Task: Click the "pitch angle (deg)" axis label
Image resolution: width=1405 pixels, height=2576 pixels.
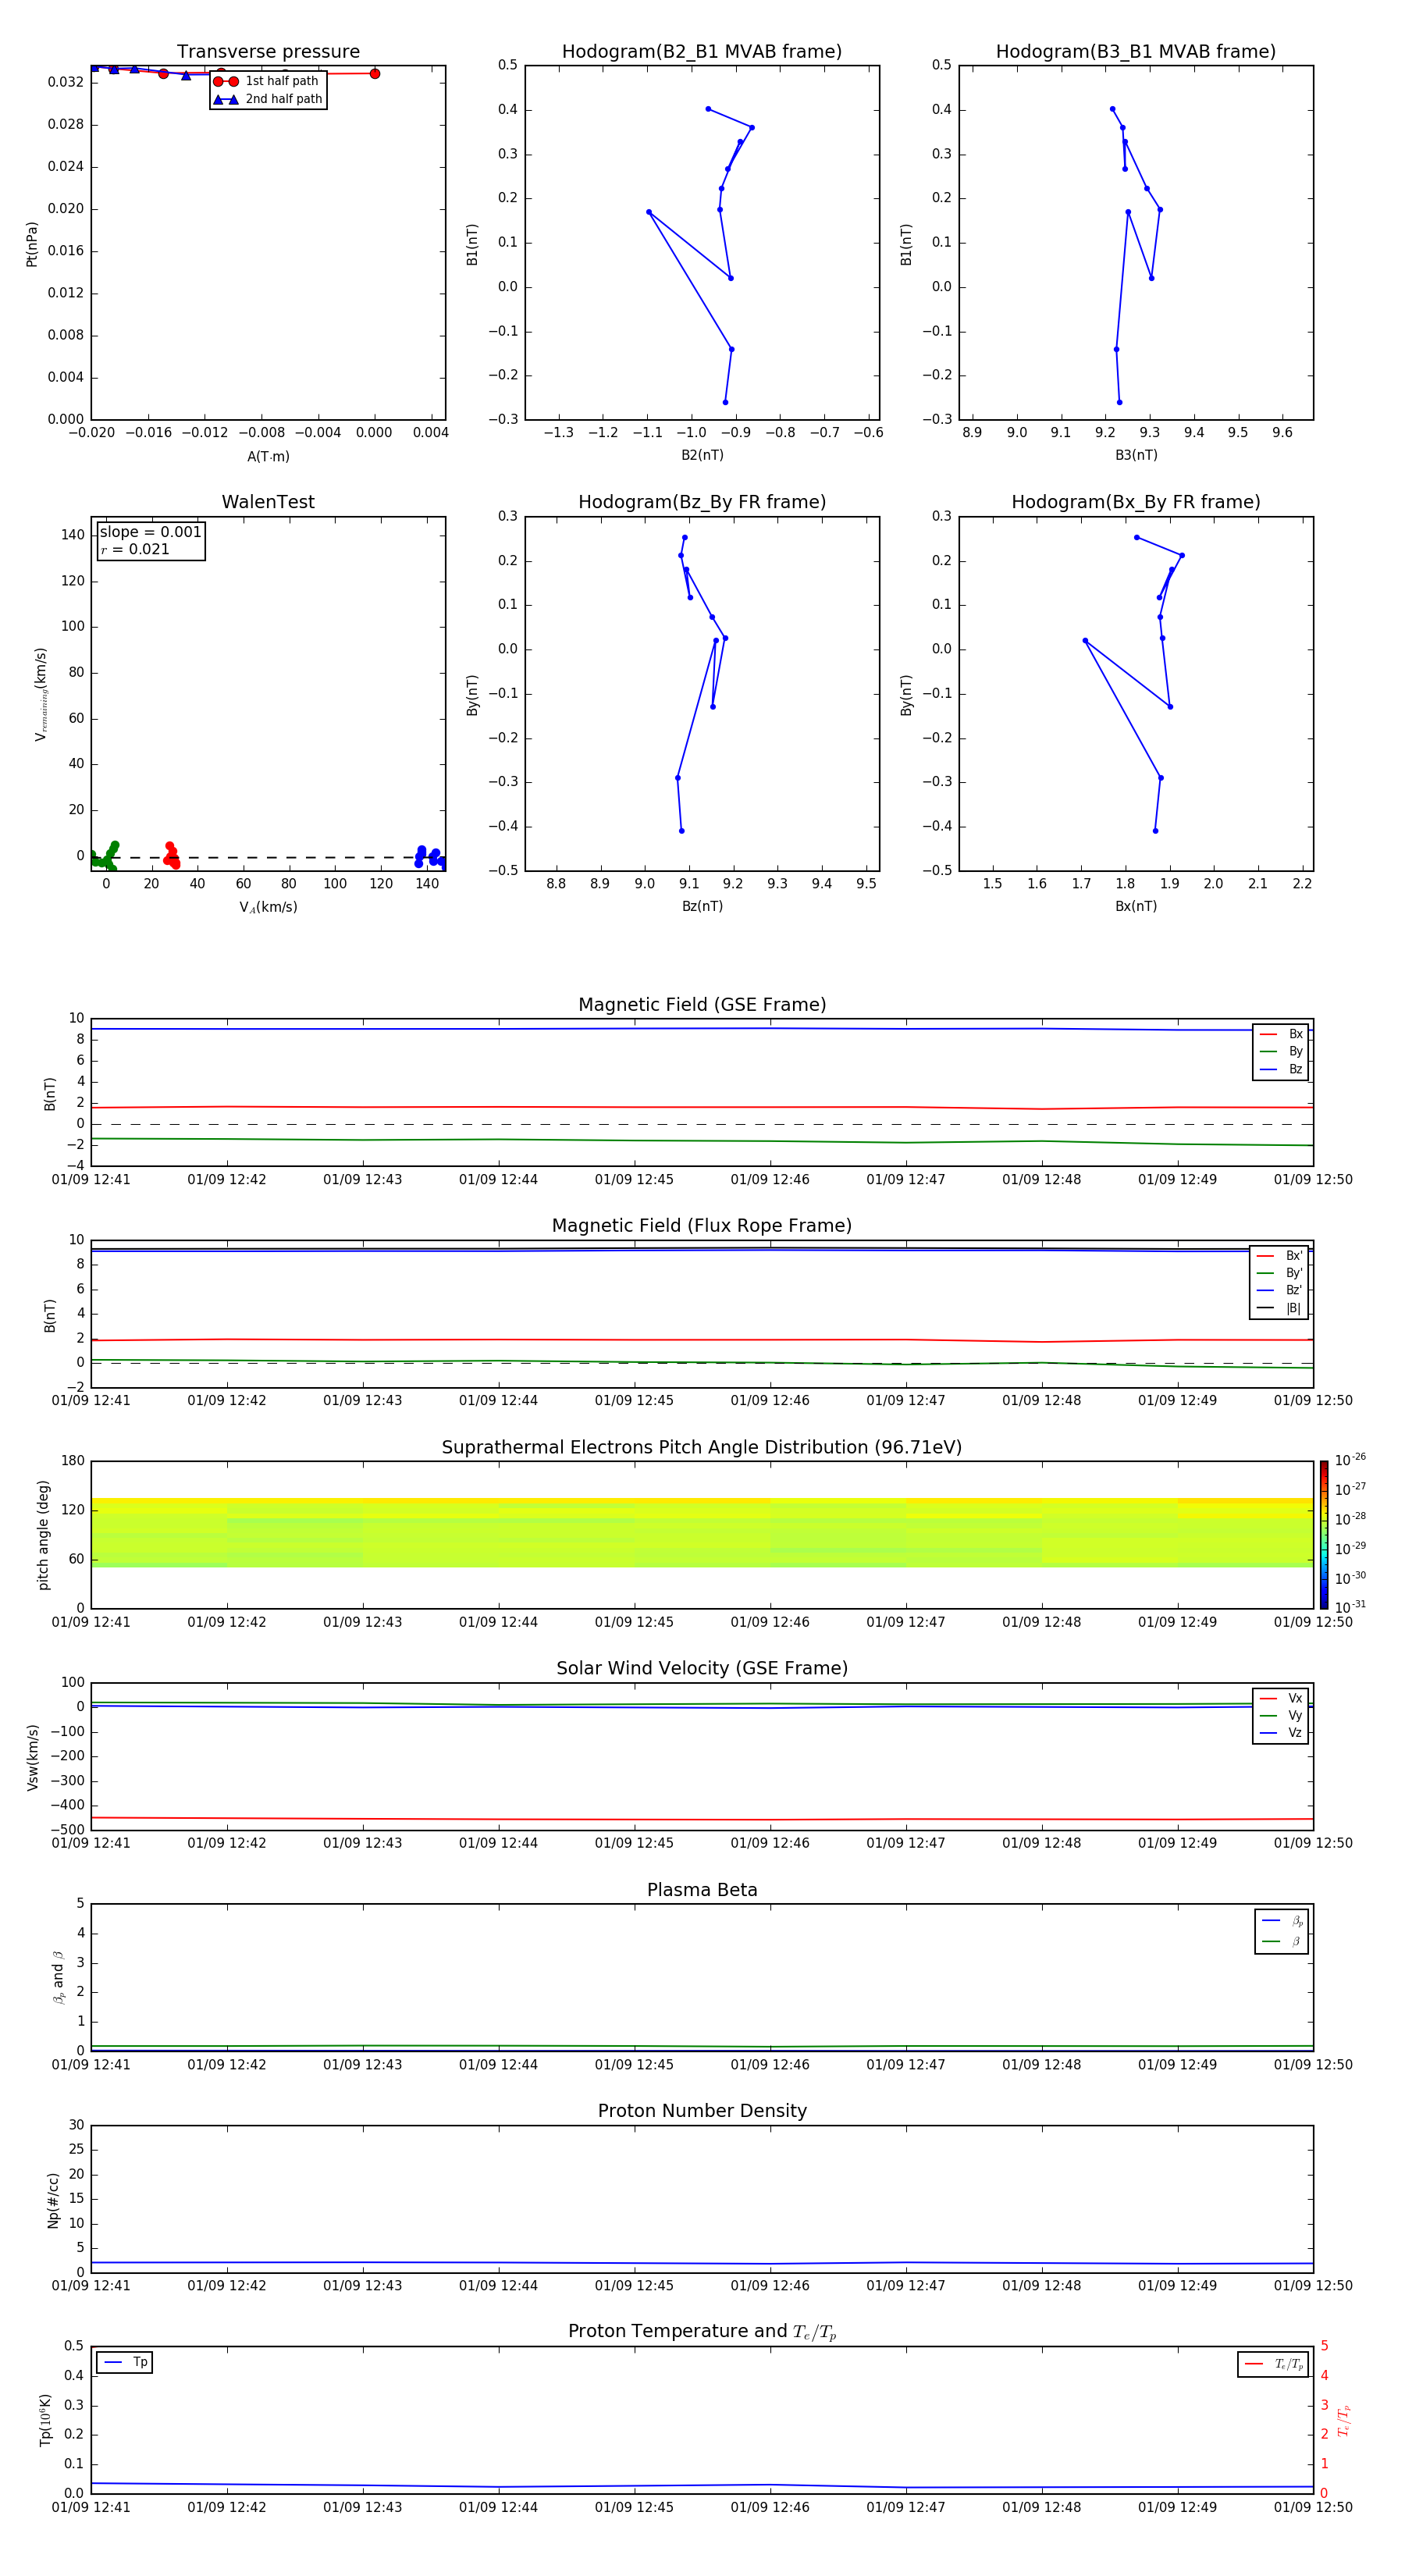Action: [43, 1535]
